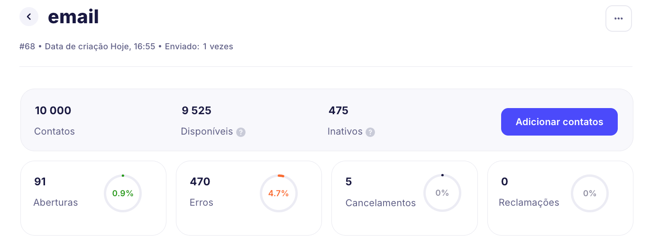Viewport: 650px width, 246px height.
Task: Click the help icon beside Inativos
Action: (370, 132)
